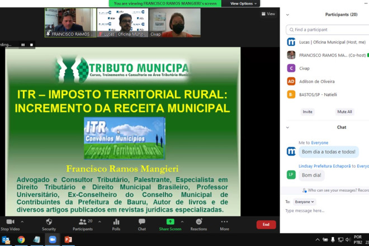The image size is (369, 246).
Task: Click the microphone icon in system tray
Action: [333, 240]
